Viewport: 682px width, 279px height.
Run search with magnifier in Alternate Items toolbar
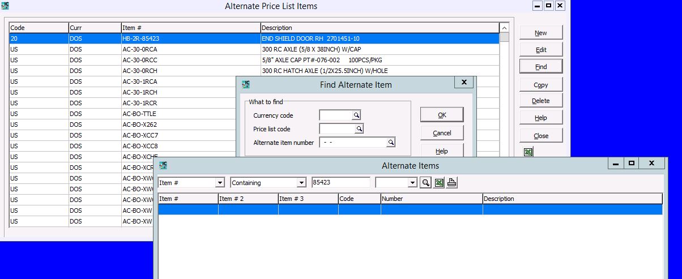coord(425,183)
